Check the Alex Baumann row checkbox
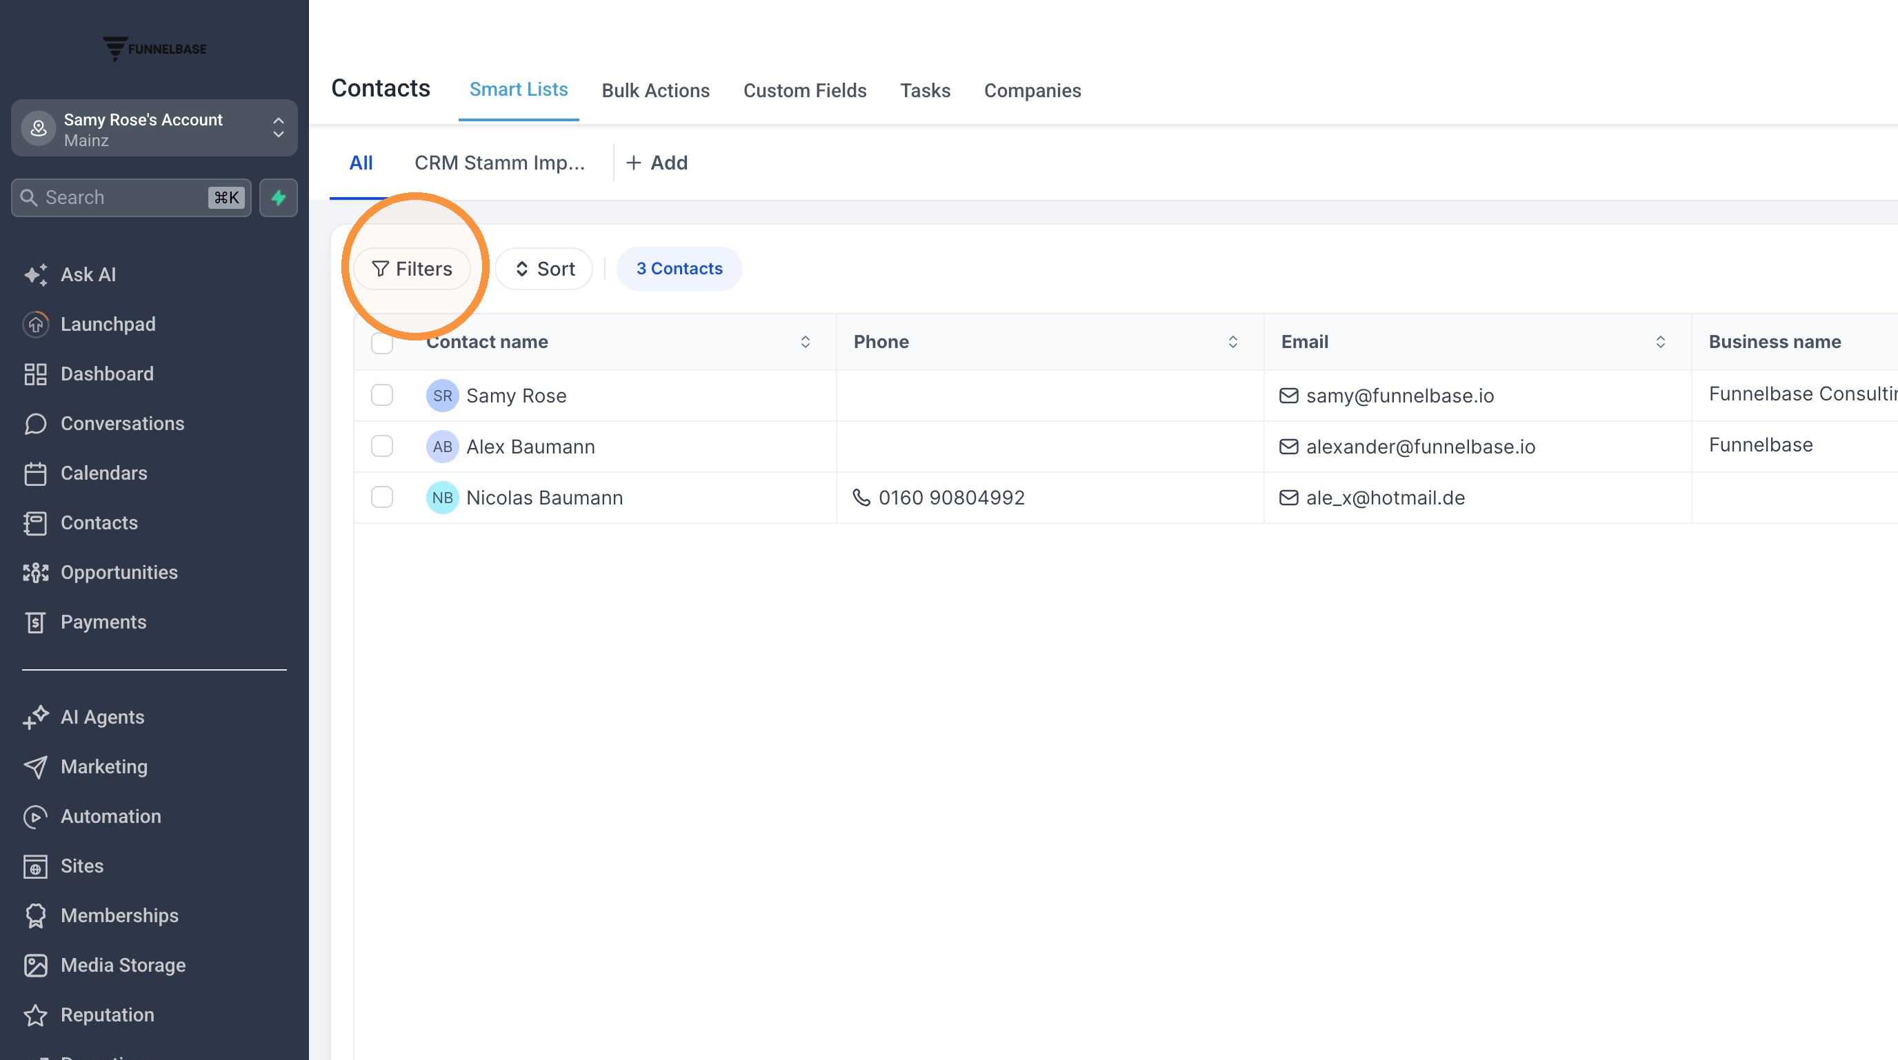Viewport: 1898px width, 1060px height. click(x=381, y=446)
